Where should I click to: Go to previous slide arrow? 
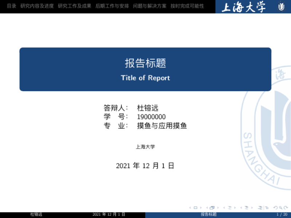(x=190, y=207)
